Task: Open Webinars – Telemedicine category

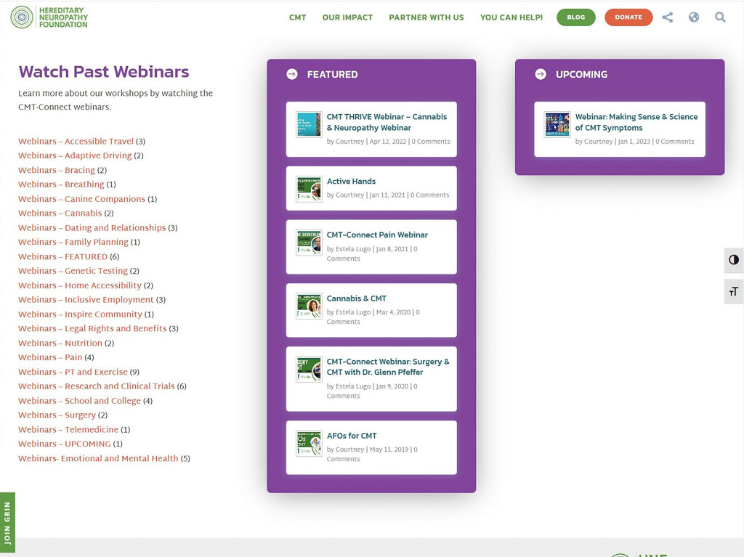Action: (x=68, y=429)
